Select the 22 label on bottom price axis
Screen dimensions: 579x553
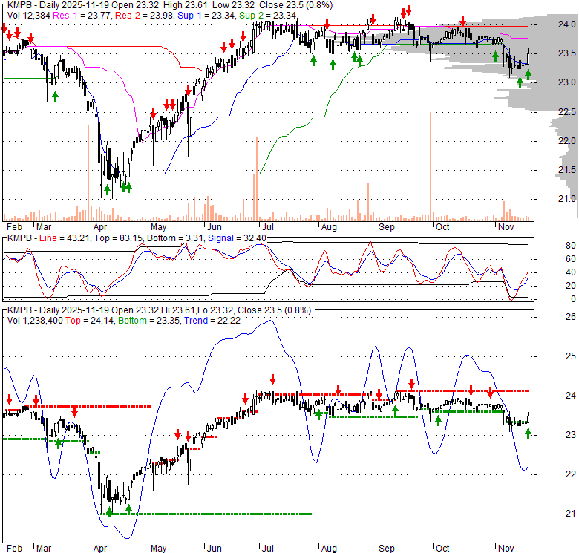point(571,474)
